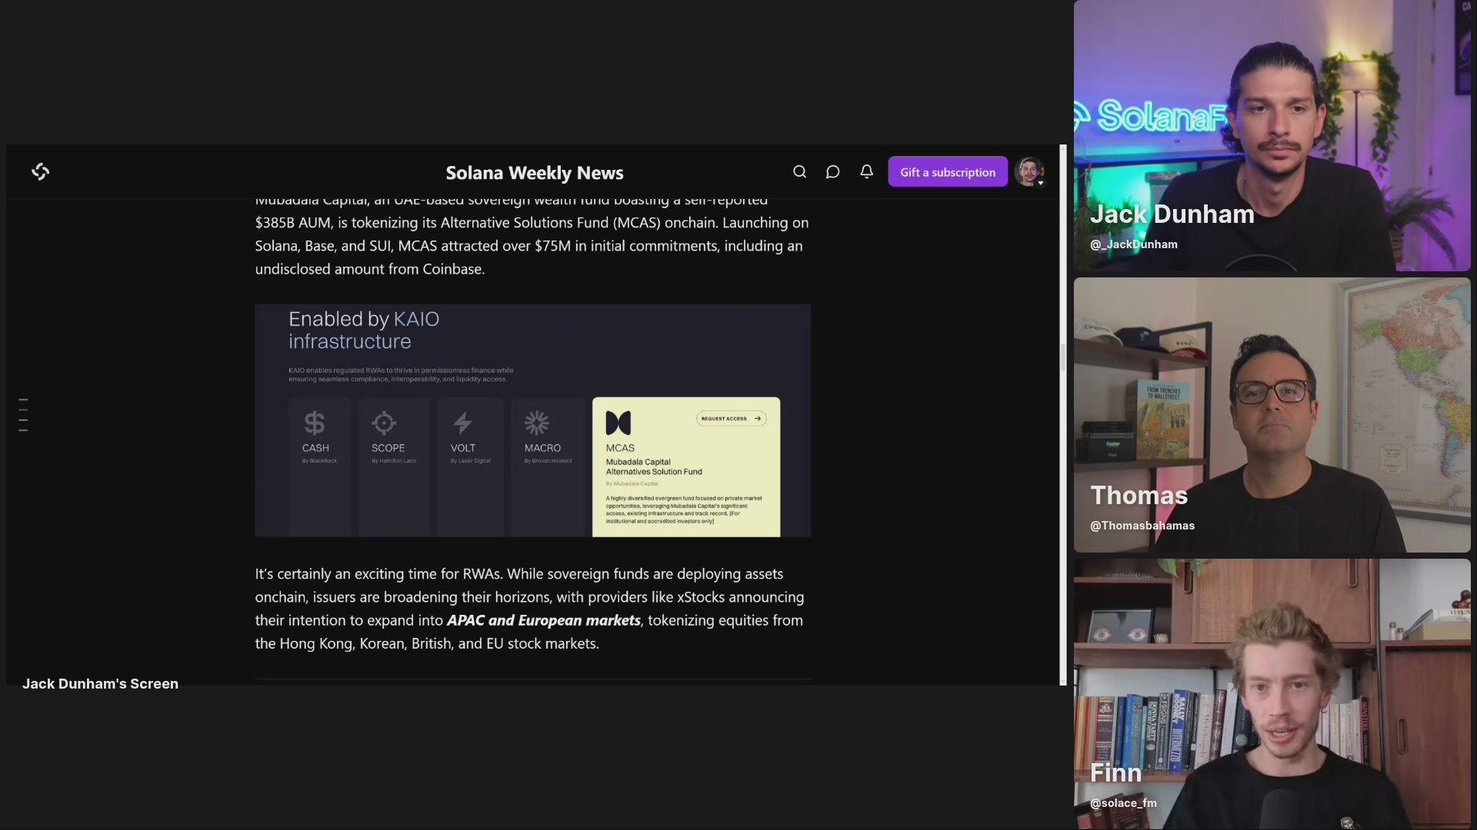Select Thomas's video tile

[x=1272, y=415]
